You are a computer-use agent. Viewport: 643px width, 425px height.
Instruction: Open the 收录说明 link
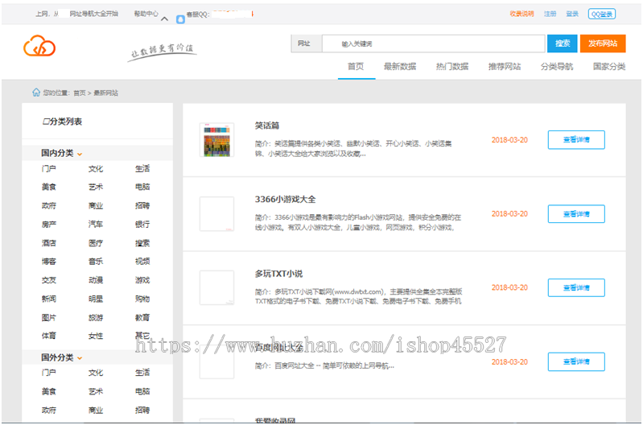tap(521, 14)
